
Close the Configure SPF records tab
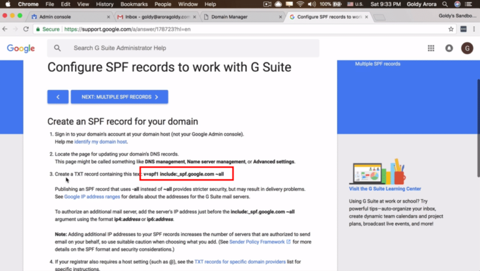[366, 17]
